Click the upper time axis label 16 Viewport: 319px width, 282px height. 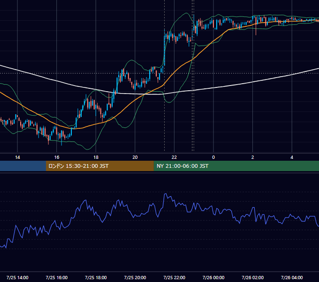tap(57, 157)
